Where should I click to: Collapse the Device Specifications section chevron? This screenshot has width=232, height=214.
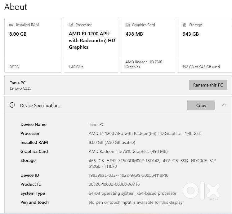coord(224,105)
